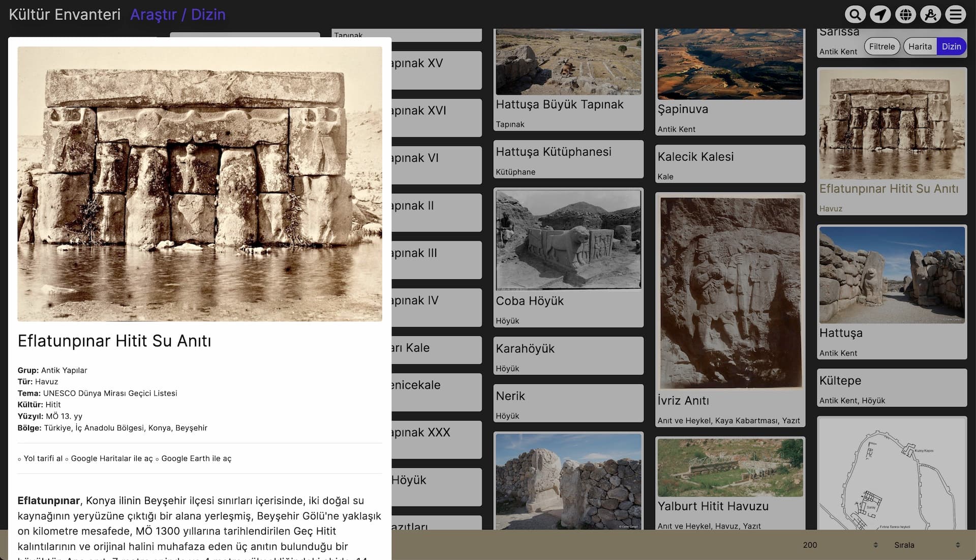Screen dimensions: 976x560
Task: Open Google Haritalar ile aç link
Action: [112, 458]
